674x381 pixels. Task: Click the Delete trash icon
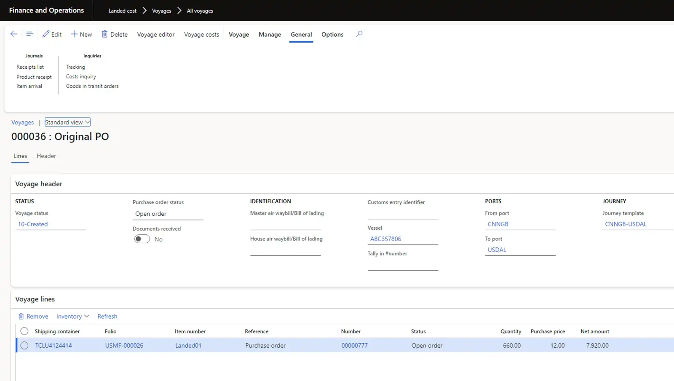[104, 34]
